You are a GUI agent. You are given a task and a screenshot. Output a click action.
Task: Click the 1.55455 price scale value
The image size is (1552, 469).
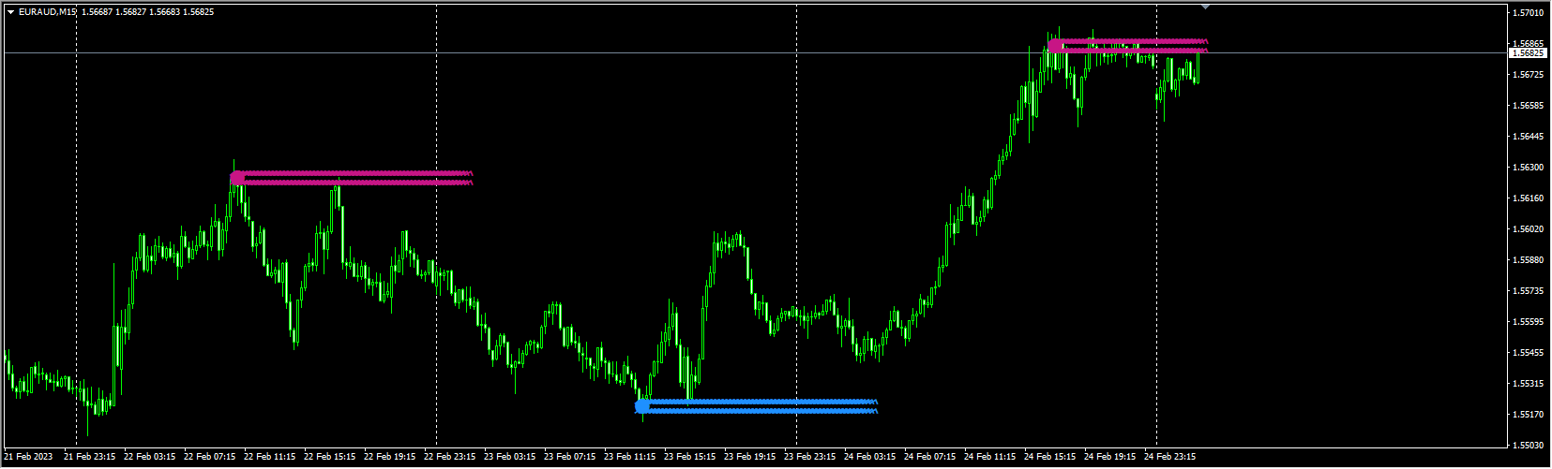click(1529, 353)
